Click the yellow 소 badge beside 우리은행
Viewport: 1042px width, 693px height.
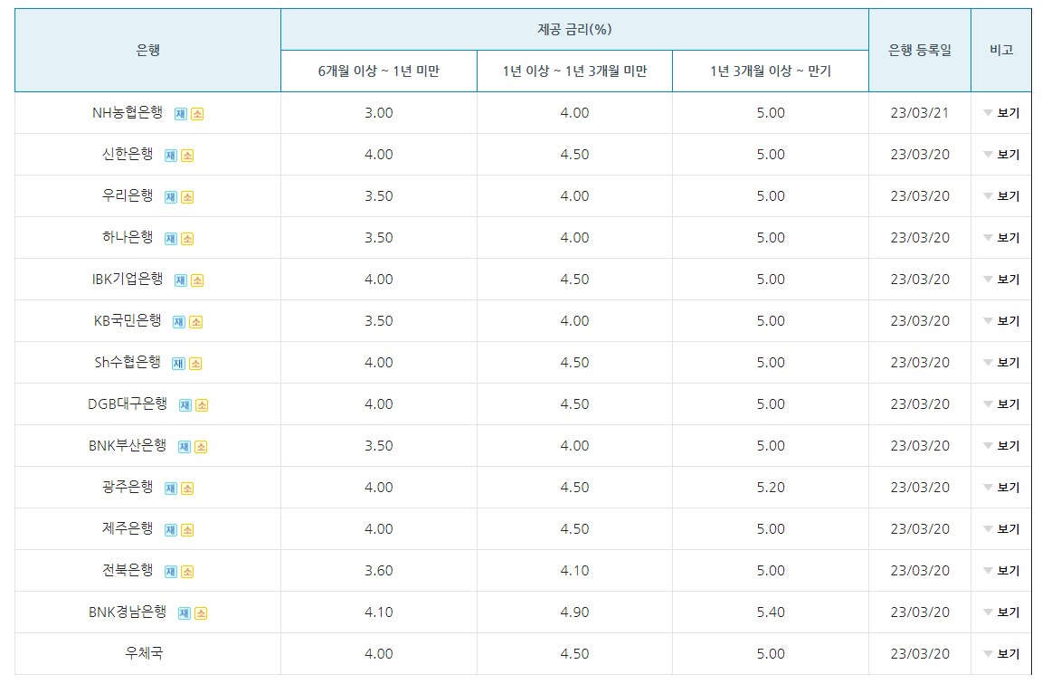(187, 197)
